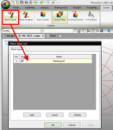113x130 pixels.
Task: Open the U Function tool
Action: [x=91, y=16]
